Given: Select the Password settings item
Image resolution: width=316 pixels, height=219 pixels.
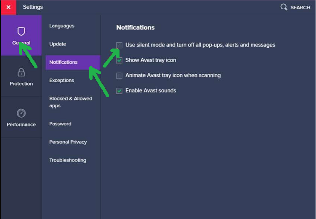Looking at the screenshot, I should point(60,124).
